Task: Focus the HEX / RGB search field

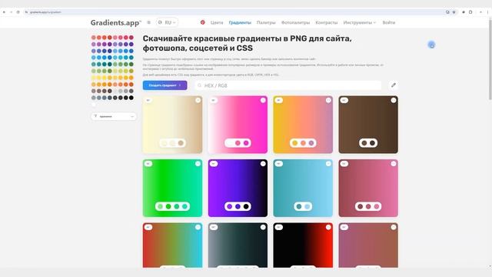Action: pos(288,85)
